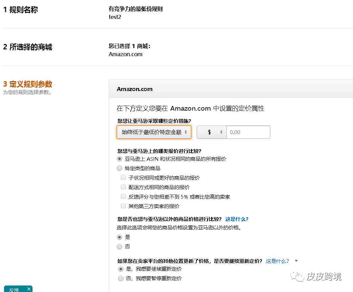Click the rule name text test2

[x=115, y=17]
